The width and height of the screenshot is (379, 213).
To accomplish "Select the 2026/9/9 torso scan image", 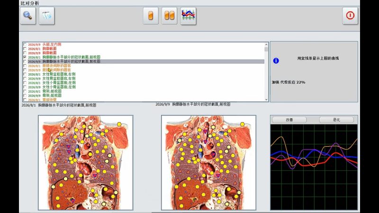I will (x=208, y=162).
